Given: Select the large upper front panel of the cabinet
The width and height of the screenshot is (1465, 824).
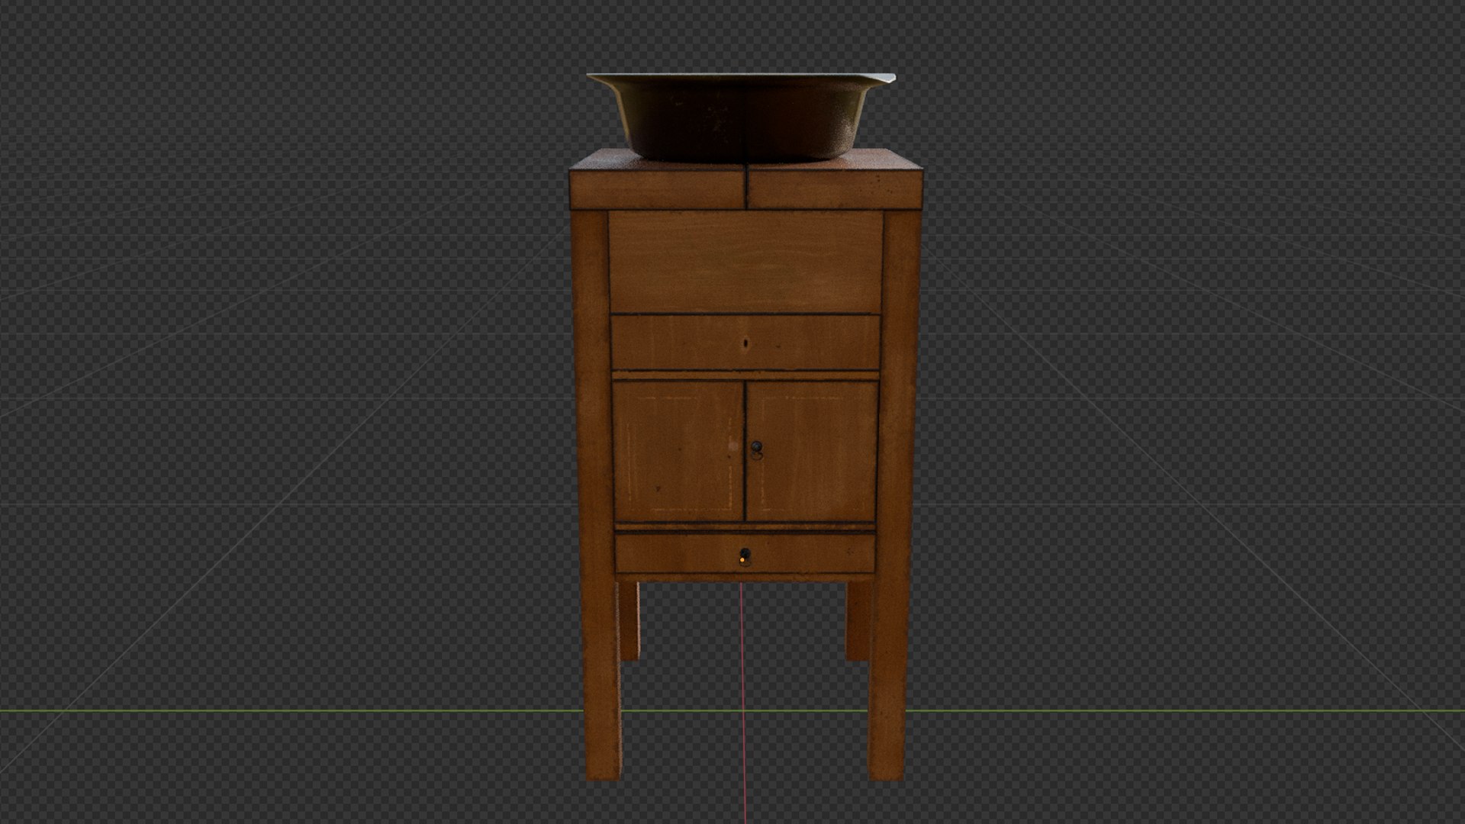Looking at the screenshot, I should 745,262.
